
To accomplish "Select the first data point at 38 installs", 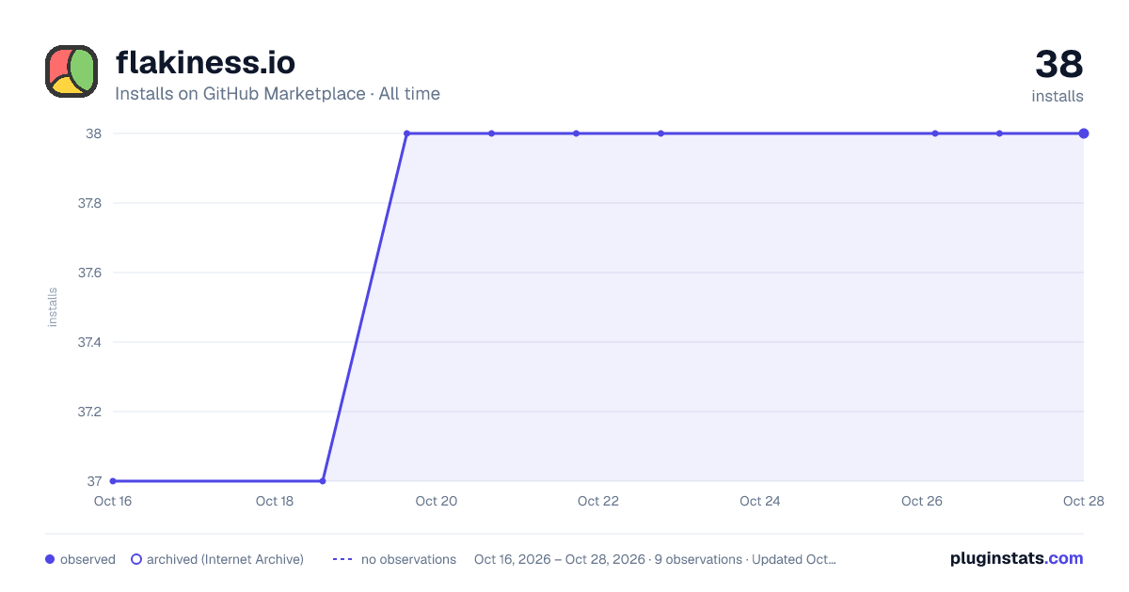I will (x=406, y=133).
